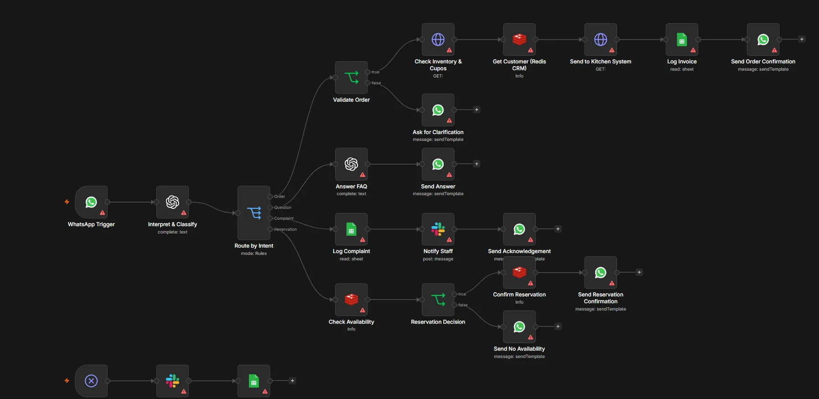This screenshot has height=399, width=819.
Task: Click the 'Notify Staff' label
Action: [x=438, y=251]
